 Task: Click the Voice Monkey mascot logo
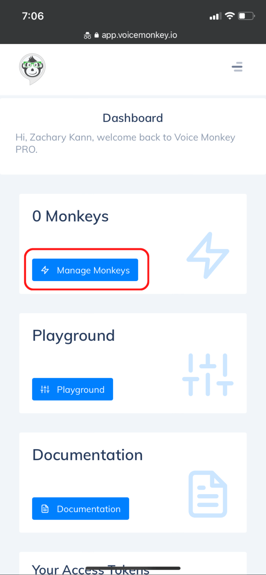(x=32, y=69)
